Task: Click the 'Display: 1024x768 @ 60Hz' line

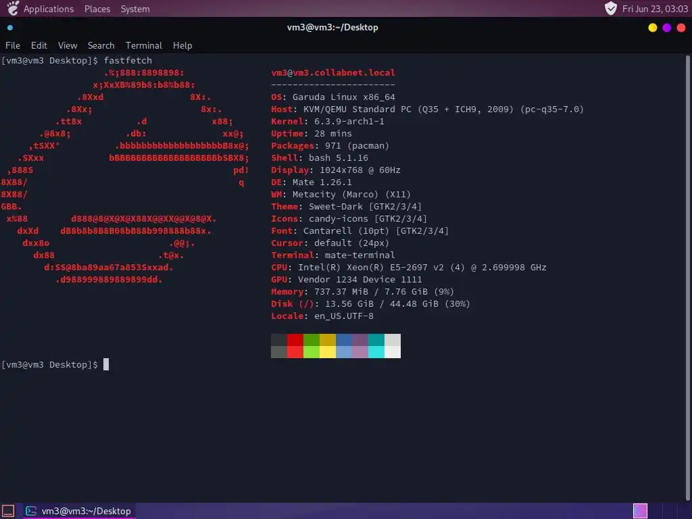Action: coord(336,170)
